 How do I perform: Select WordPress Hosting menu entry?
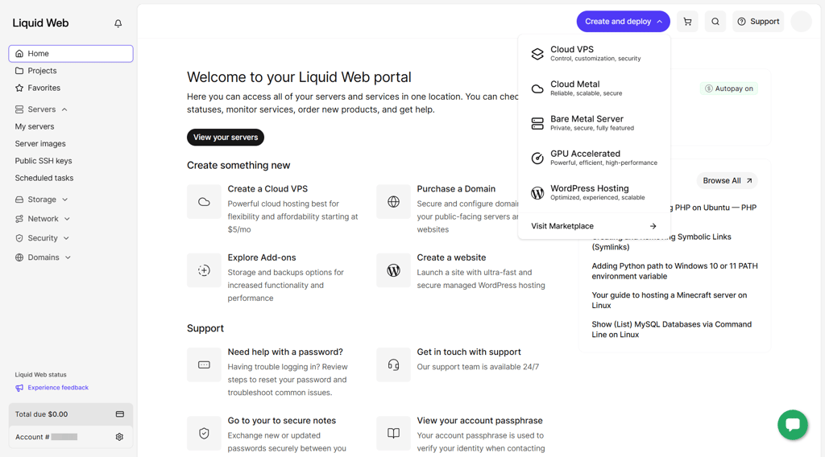pyautogui.click(x=594, y=192)
